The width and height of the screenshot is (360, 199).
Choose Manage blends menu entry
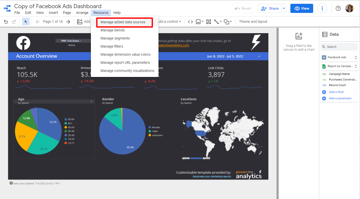pyautogui.click(x=113, y=30)
